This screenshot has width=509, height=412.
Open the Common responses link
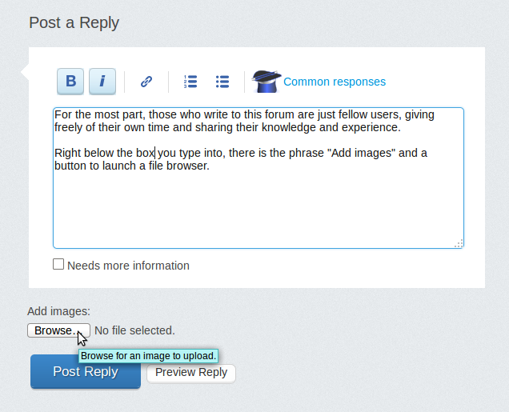[x=335, y=82]
